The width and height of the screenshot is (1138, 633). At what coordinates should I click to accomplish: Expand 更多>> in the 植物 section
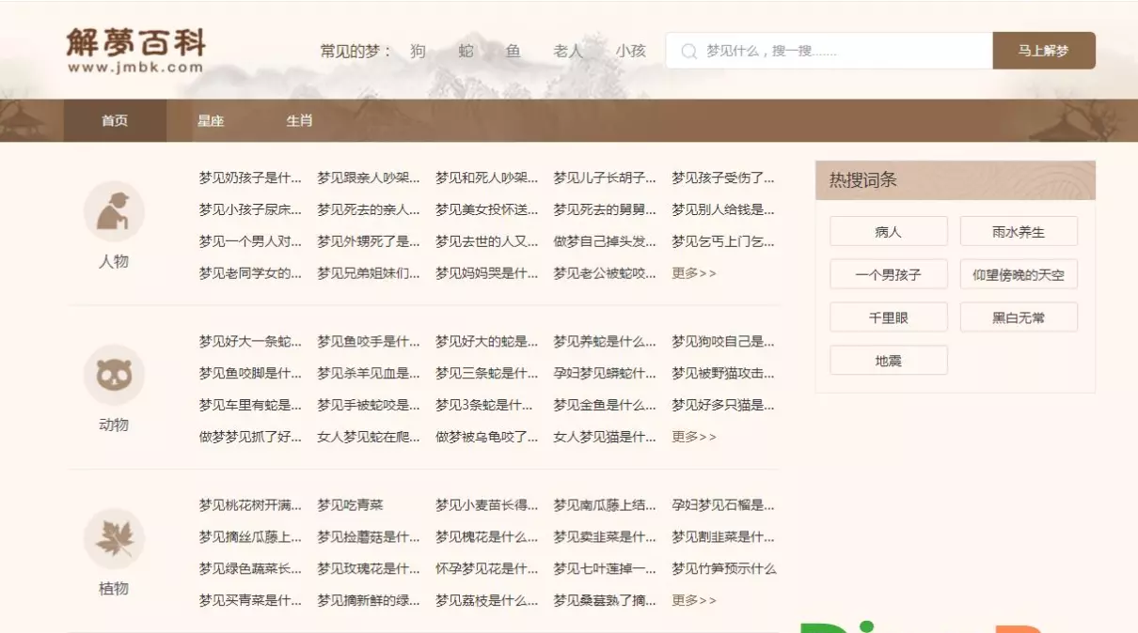coord(694,600)
